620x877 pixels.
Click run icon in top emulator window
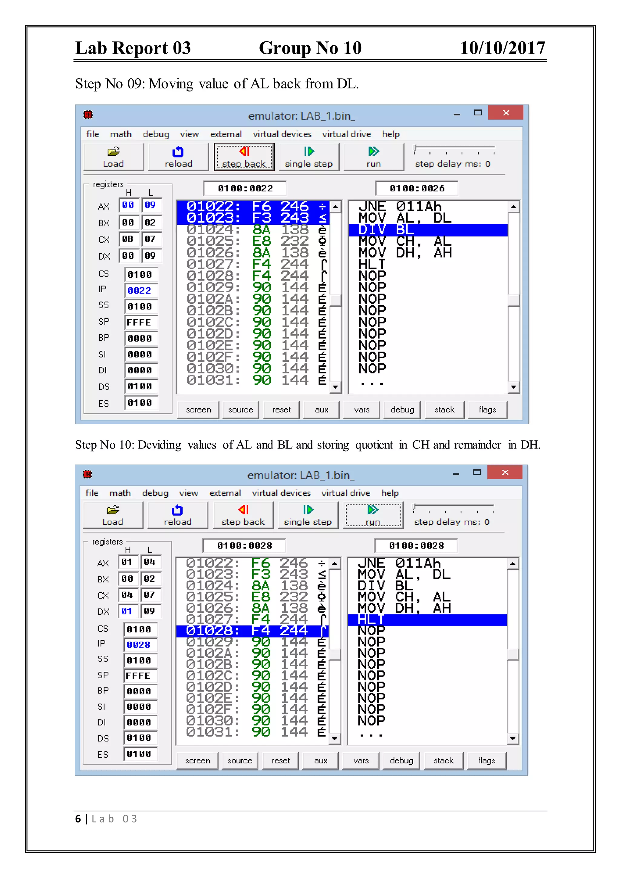(x=373, y=152)
